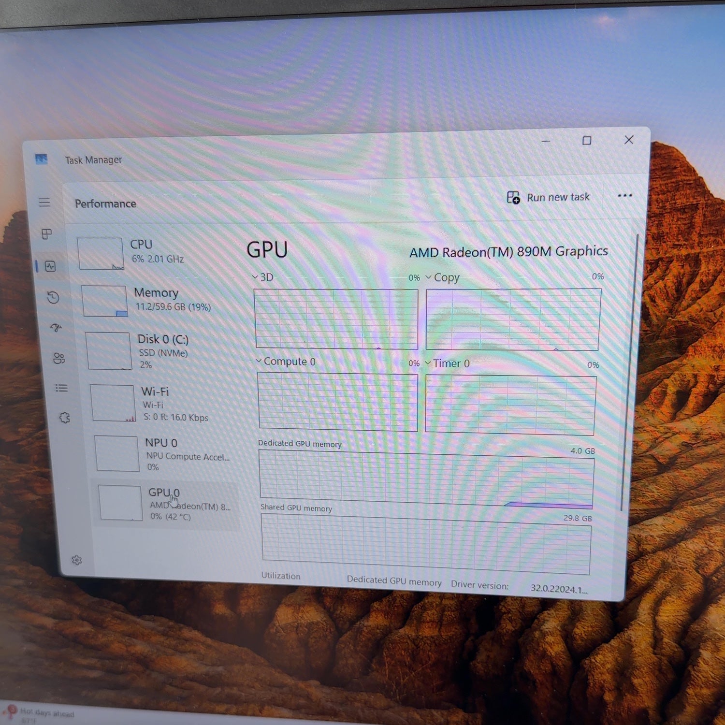Click the 'Performance' page heading
The image size is (725, 725).
pos(105,203)
